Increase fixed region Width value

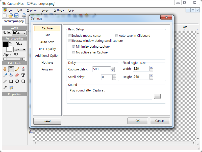pos(151,67)
